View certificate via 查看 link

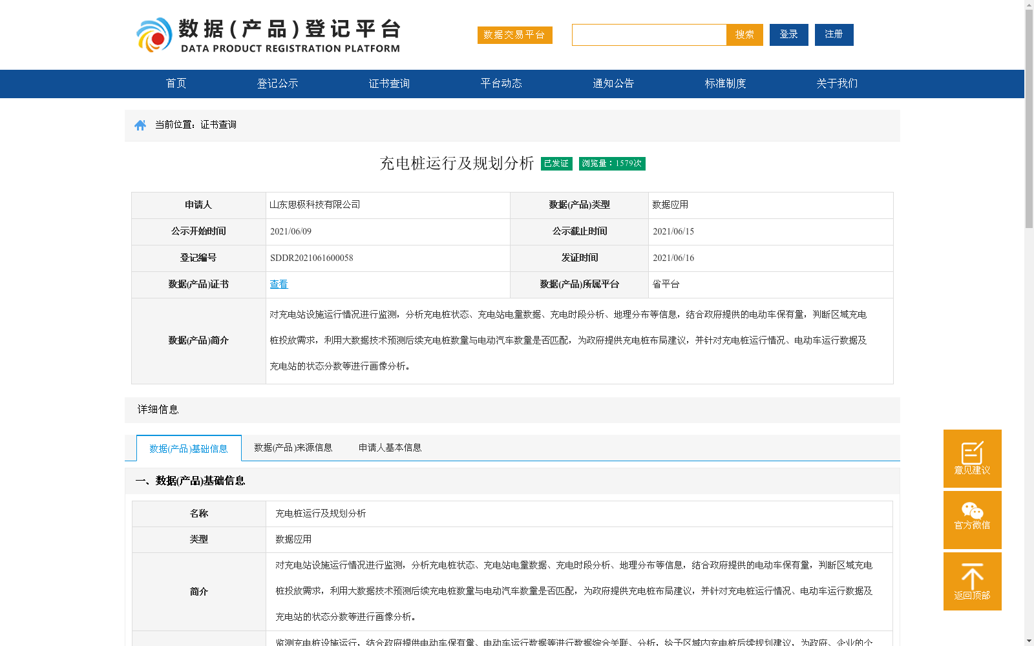click(279, 284)
